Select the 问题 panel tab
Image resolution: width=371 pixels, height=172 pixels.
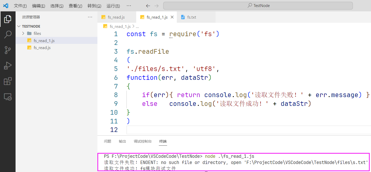click(107, 141)
